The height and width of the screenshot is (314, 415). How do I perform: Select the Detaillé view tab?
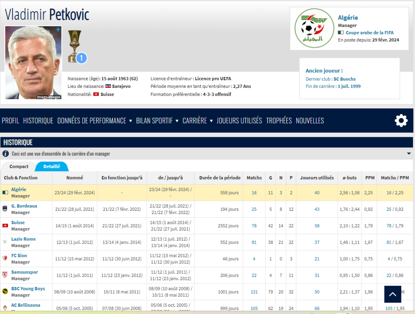51,166
